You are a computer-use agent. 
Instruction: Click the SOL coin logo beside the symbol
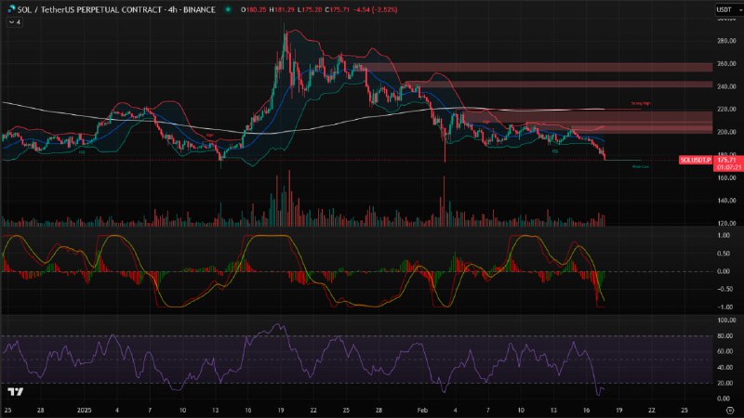coord(11,9)
